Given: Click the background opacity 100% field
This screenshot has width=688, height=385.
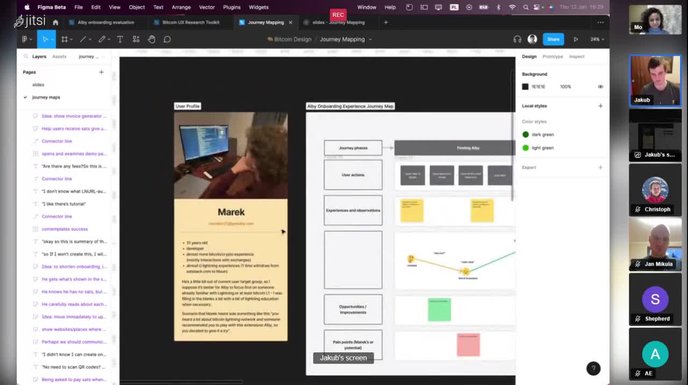Looking at the screenshot, I should pyautogui.click(x=565, y=87).
